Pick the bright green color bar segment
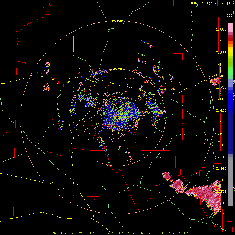Viewport: 235px width, 235px height. (231, 71)
